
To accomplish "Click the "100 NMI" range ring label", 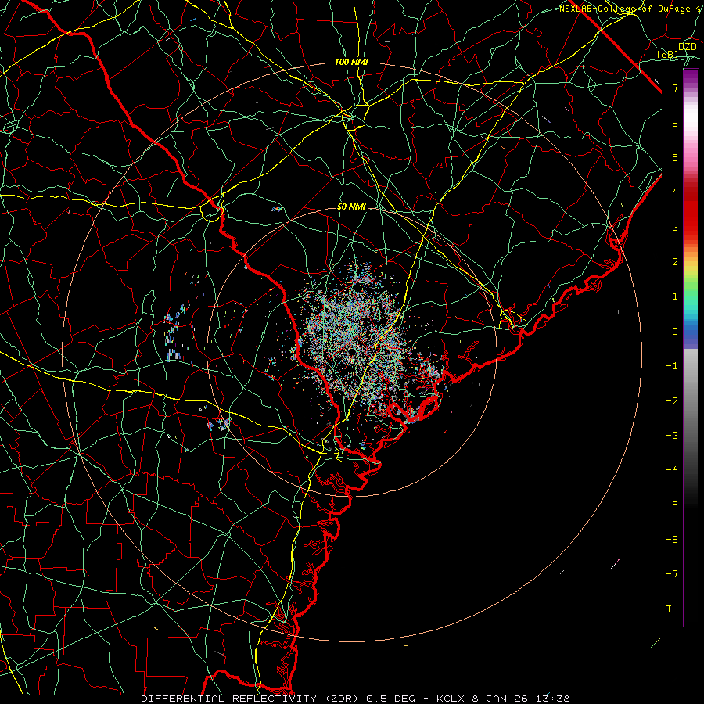I will click(351, 62).
